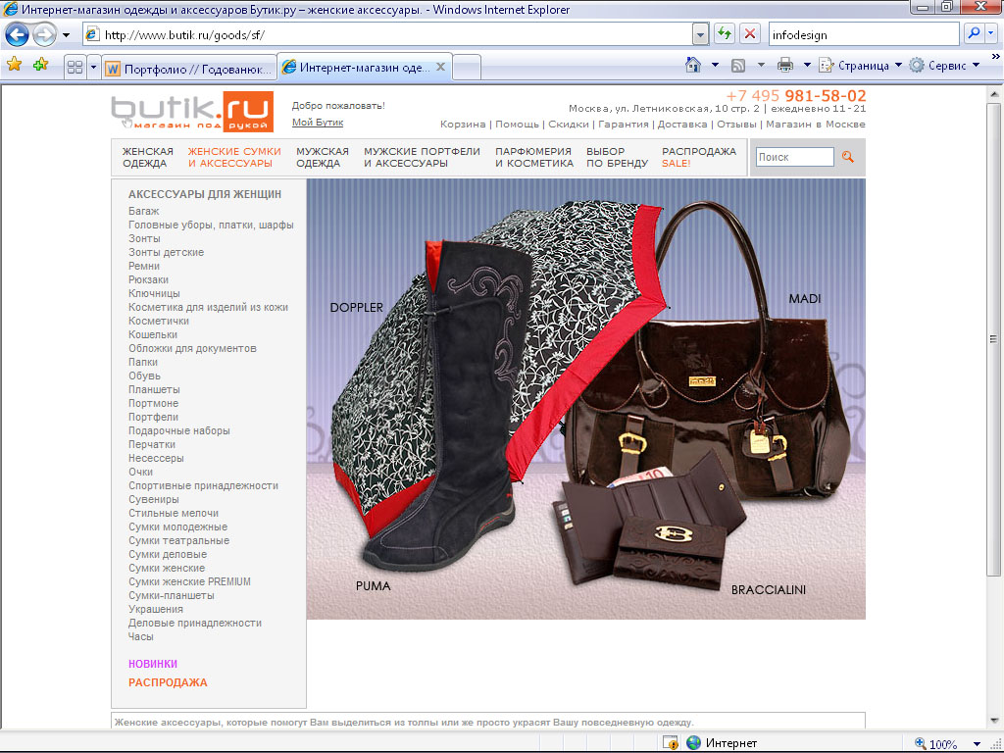Open the Магазин в Москве link
1004x753 pixels.
click(816, 125)
